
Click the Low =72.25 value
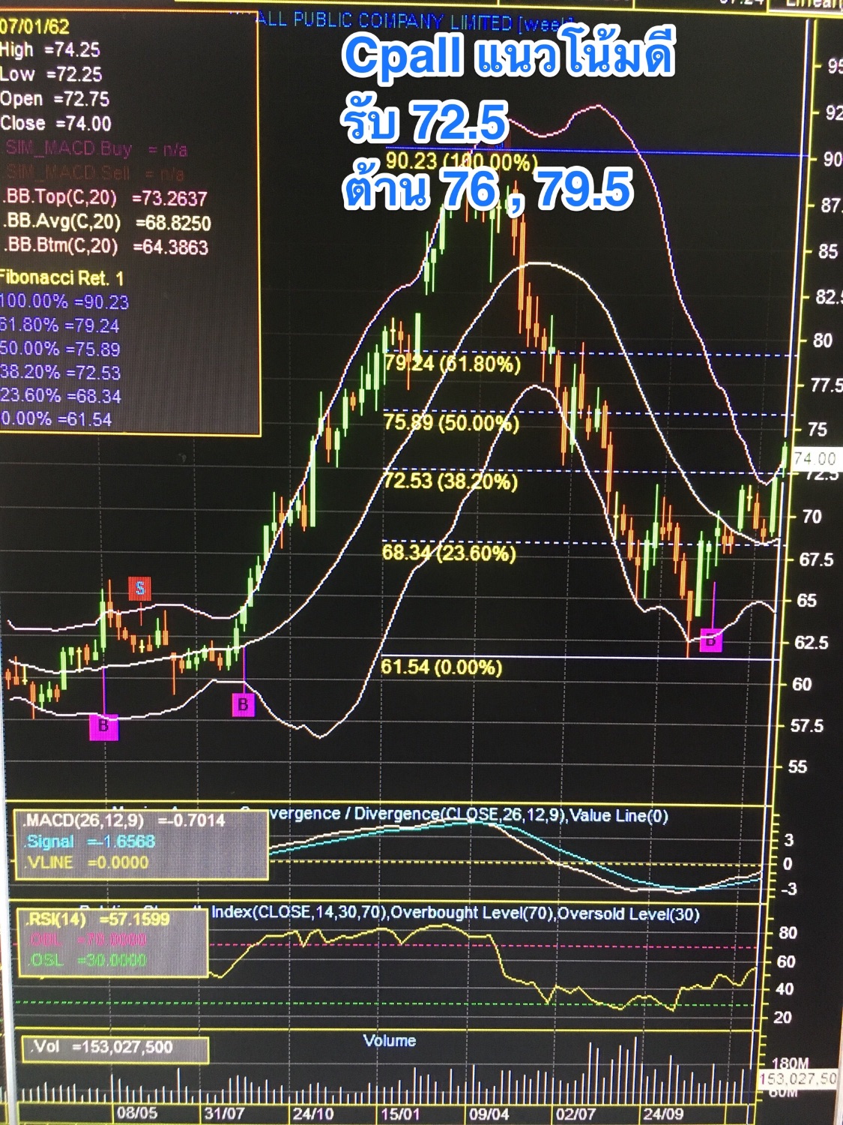51,74
